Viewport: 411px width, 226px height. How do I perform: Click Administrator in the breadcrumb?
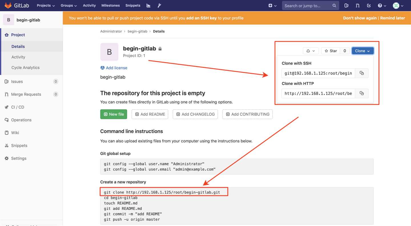point(111,31)
